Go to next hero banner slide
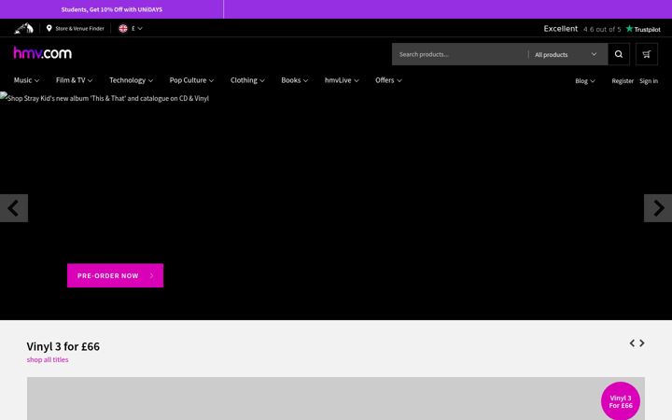The width and height of the screenshot is (672, 420). 658,208
